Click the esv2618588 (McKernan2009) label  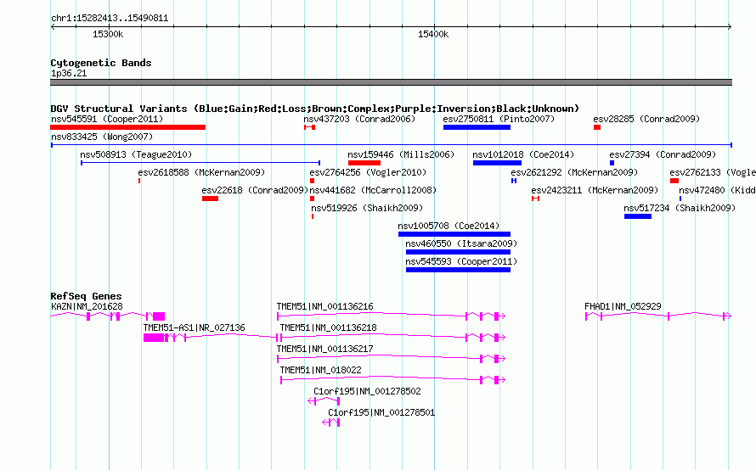tap(201, 172)
